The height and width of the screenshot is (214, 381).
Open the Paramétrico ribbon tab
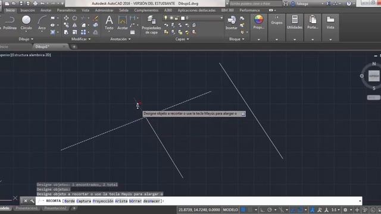(x=66, y=11)
